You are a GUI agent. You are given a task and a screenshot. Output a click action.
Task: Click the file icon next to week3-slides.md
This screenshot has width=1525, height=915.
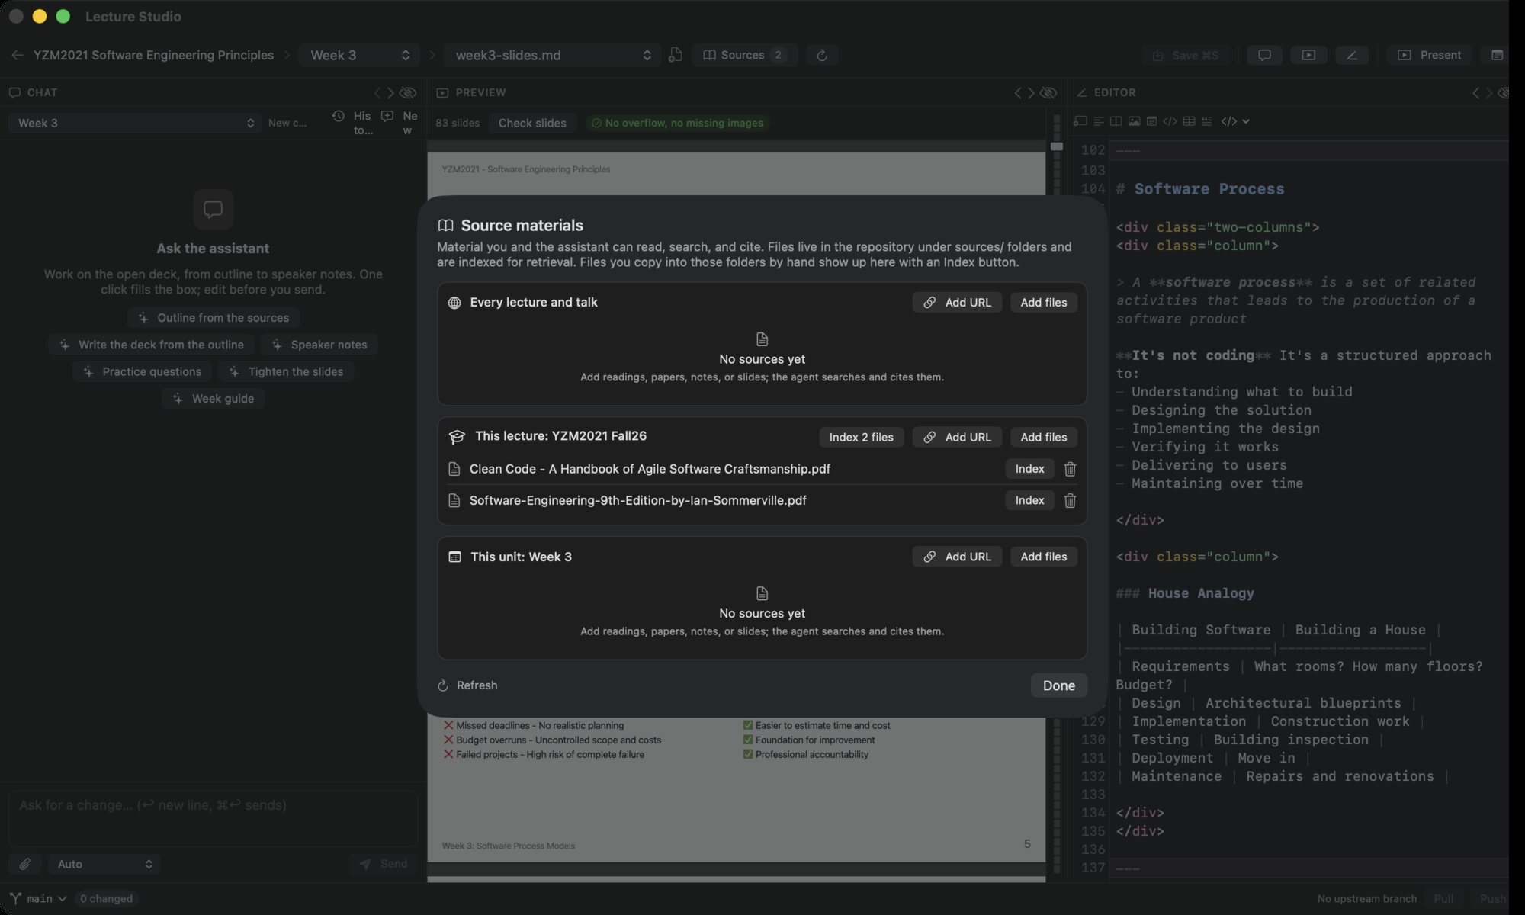pos(675,55)
